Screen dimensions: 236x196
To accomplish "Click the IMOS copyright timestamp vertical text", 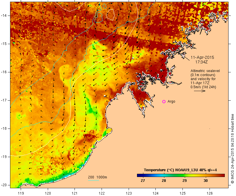I will [x=233, y=149].
